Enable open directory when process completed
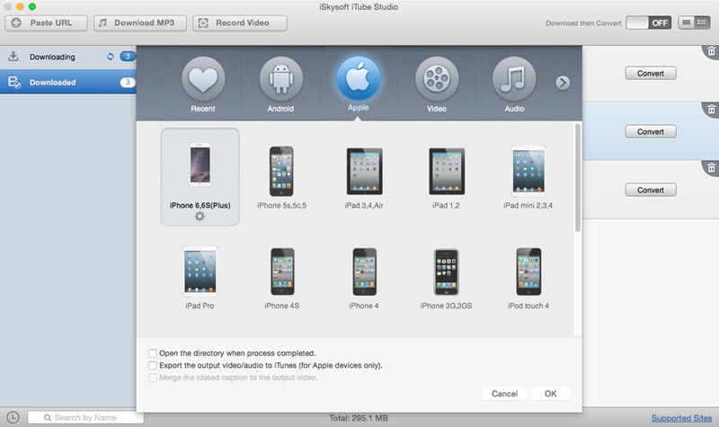 153,353
